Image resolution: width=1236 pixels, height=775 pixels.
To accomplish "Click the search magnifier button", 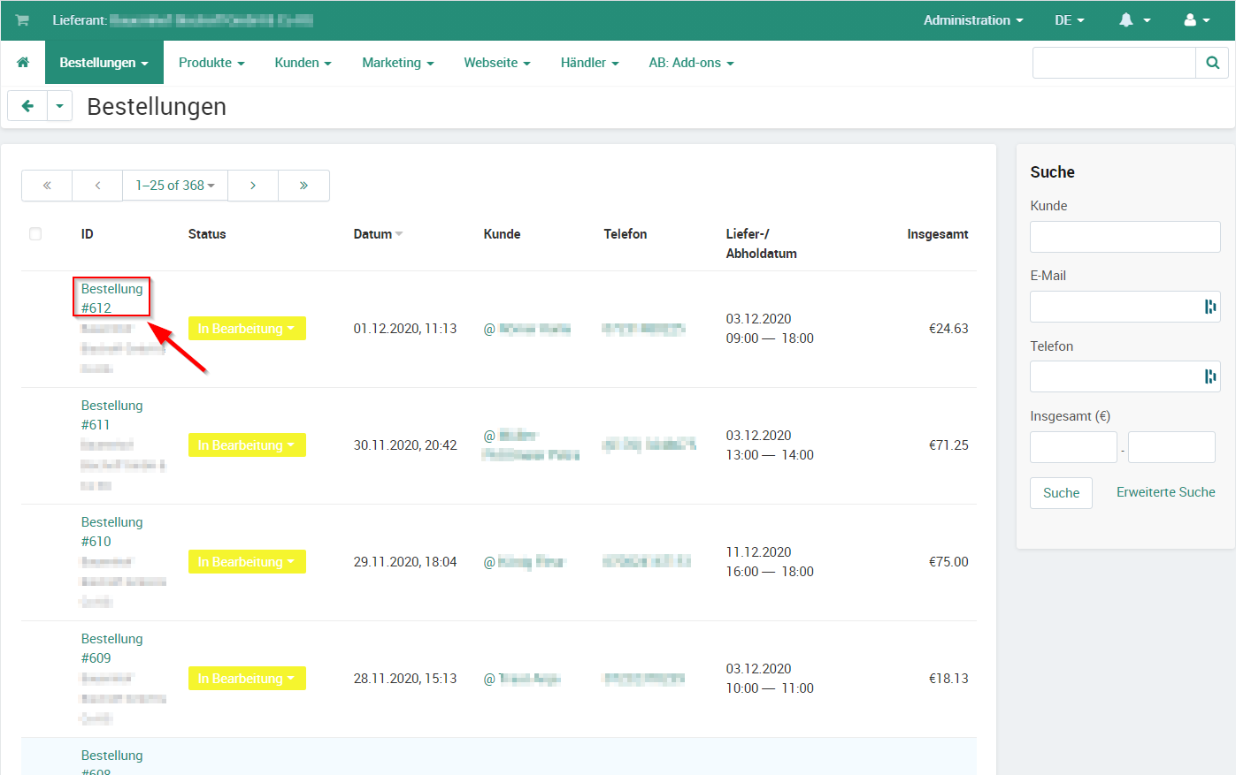I will pyautogui.click(x=1212, y=63).
